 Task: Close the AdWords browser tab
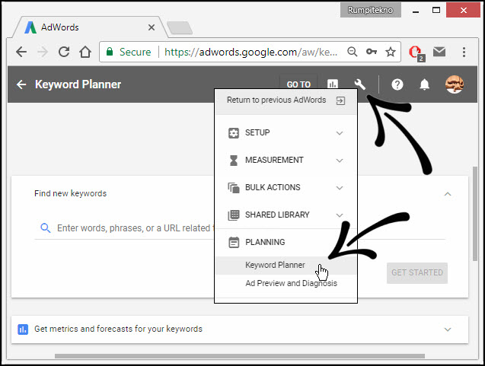pyautogui.click(x=152, y=27)
